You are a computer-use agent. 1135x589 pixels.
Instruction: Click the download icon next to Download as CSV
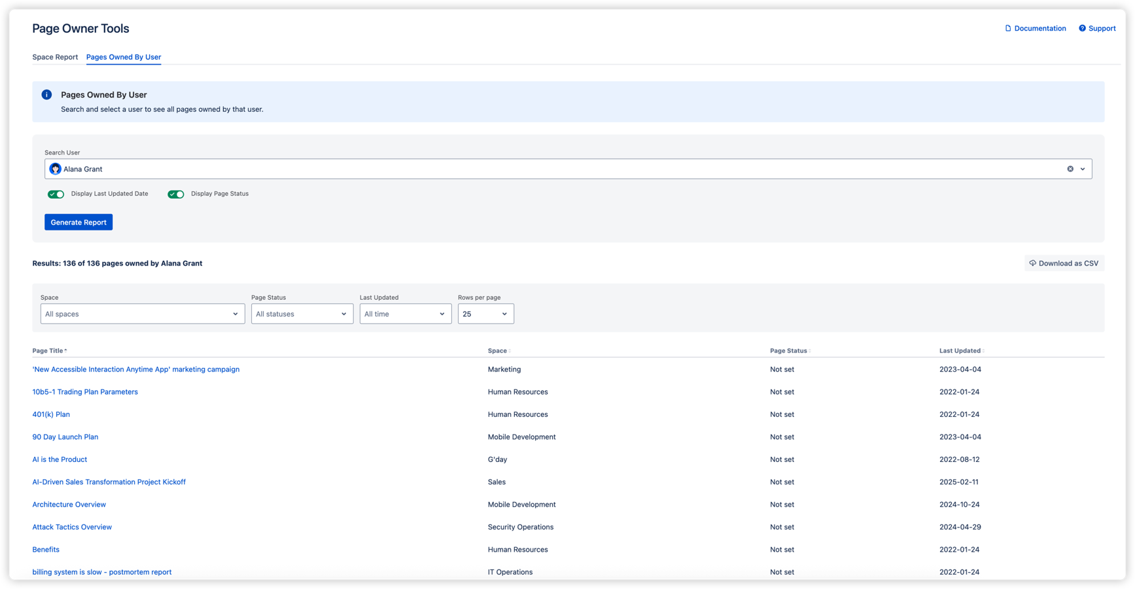(x=1032, y=263)
